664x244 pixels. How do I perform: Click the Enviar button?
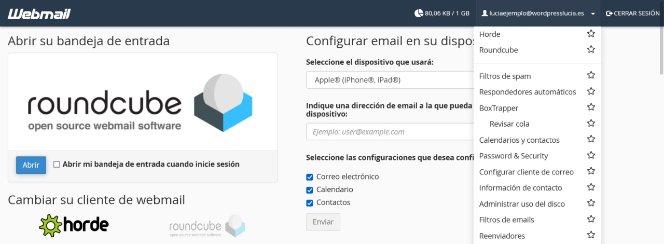(x=323, y=222)
